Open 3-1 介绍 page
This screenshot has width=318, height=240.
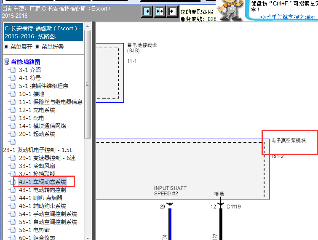point(30,70)
